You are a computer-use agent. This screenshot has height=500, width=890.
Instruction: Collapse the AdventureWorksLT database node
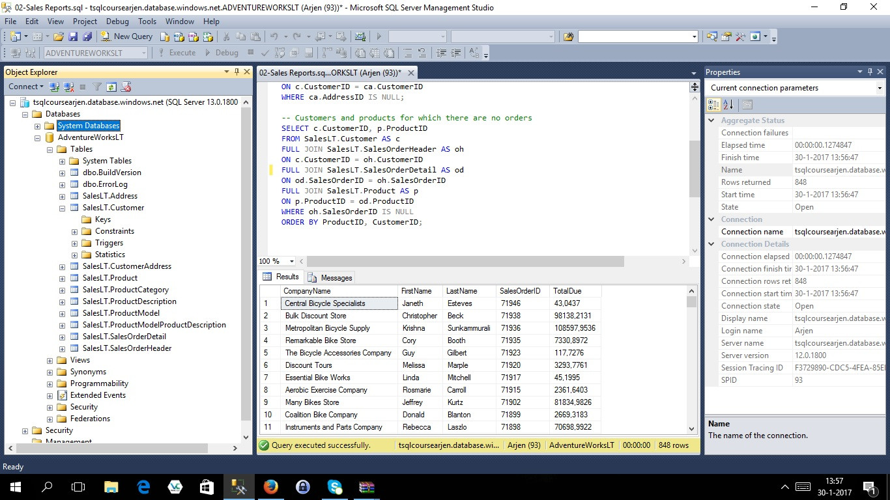38,137
